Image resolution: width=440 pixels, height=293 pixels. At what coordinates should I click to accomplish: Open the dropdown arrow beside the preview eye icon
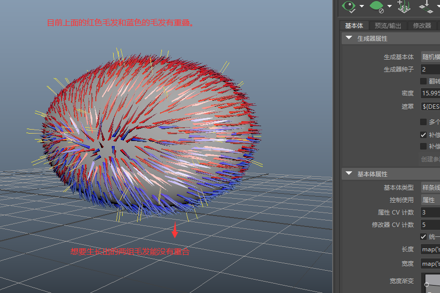pyautogui.click(x=362, y=6)
